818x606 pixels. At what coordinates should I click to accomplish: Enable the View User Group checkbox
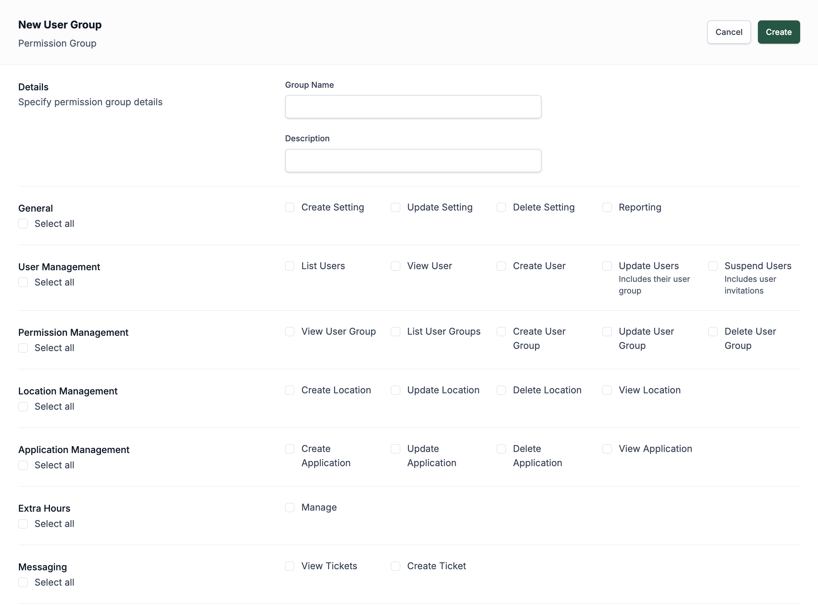tap(290, 332)
